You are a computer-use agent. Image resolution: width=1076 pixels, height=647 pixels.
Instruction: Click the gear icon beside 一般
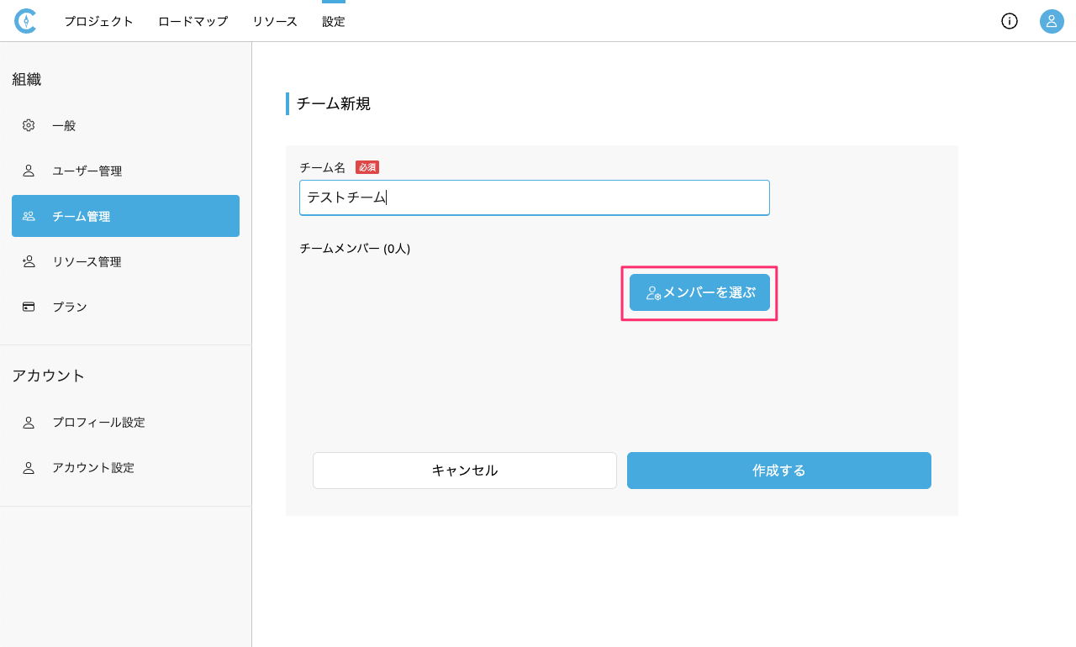point(29,125)
